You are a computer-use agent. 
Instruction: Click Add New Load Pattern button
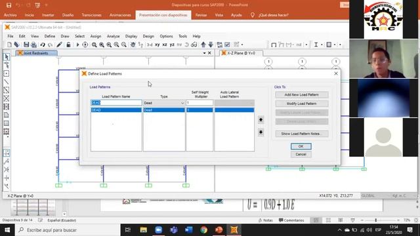pos(302,94)
